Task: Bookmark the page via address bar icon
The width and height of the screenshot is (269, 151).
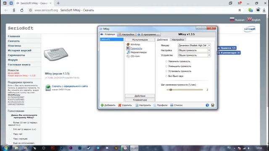Action: tap(240, 10)
